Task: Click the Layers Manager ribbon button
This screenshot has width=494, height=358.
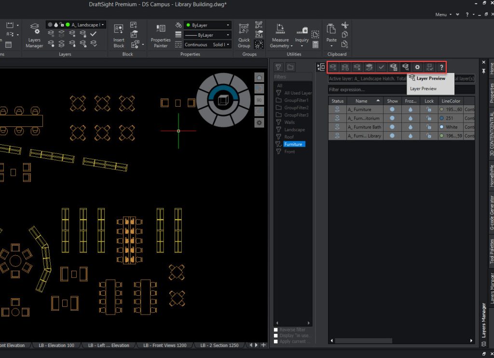Action: (x=34, y=33)
